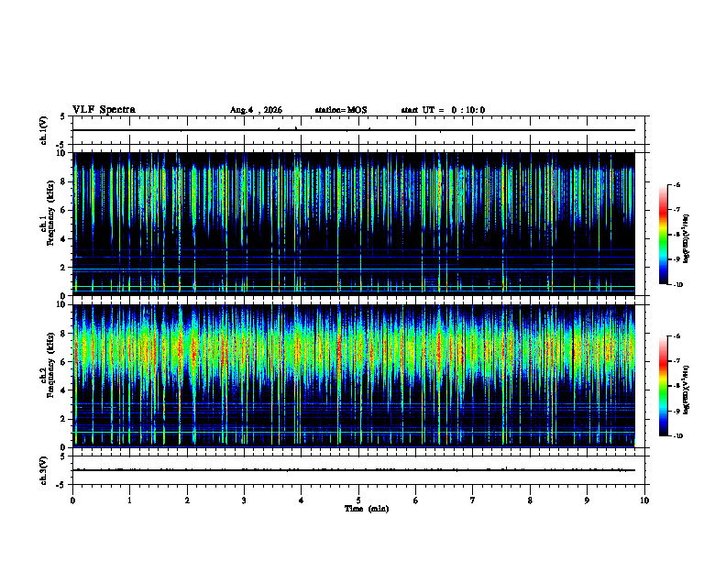
Task: Click the time axis tick label "8"
Action: tap(530, 500)
